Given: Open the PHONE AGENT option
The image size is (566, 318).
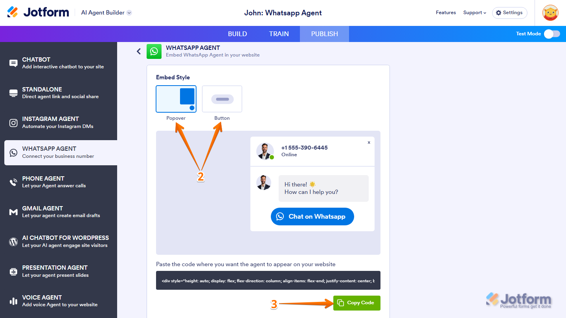Looking at the screenshot, I should click(59, 182).
